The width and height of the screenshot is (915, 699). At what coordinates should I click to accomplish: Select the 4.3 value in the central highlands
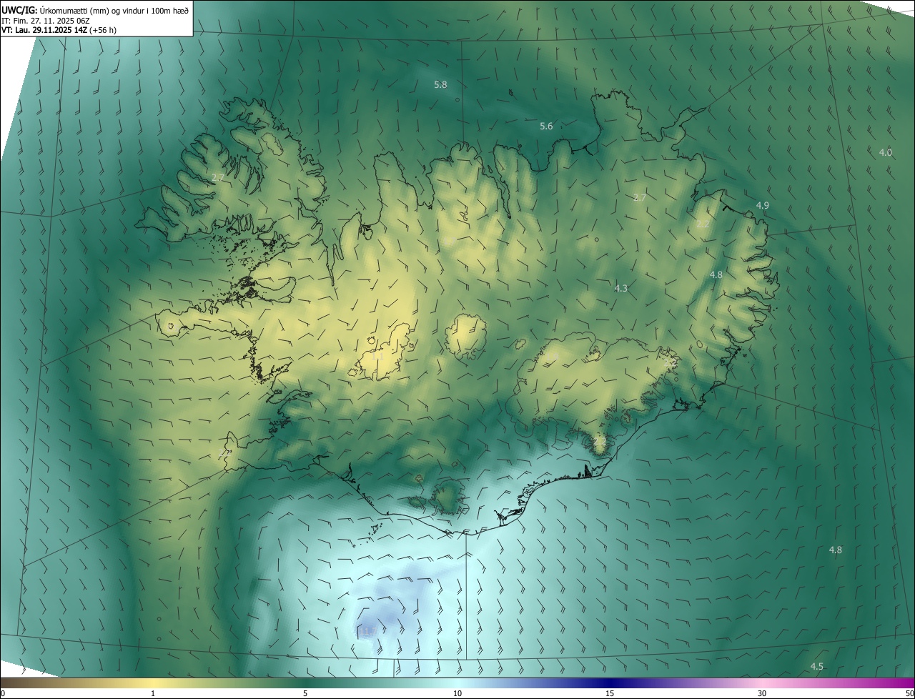point(620,288)
